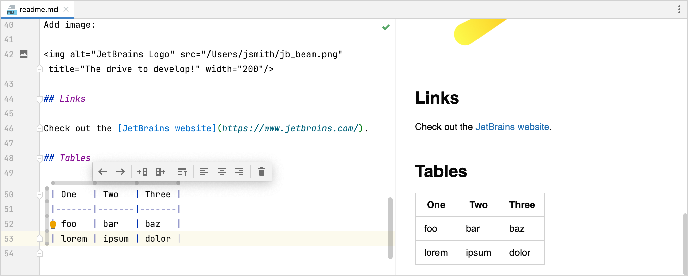Open the lightbulb intention action on line 52

coord(53,225)
